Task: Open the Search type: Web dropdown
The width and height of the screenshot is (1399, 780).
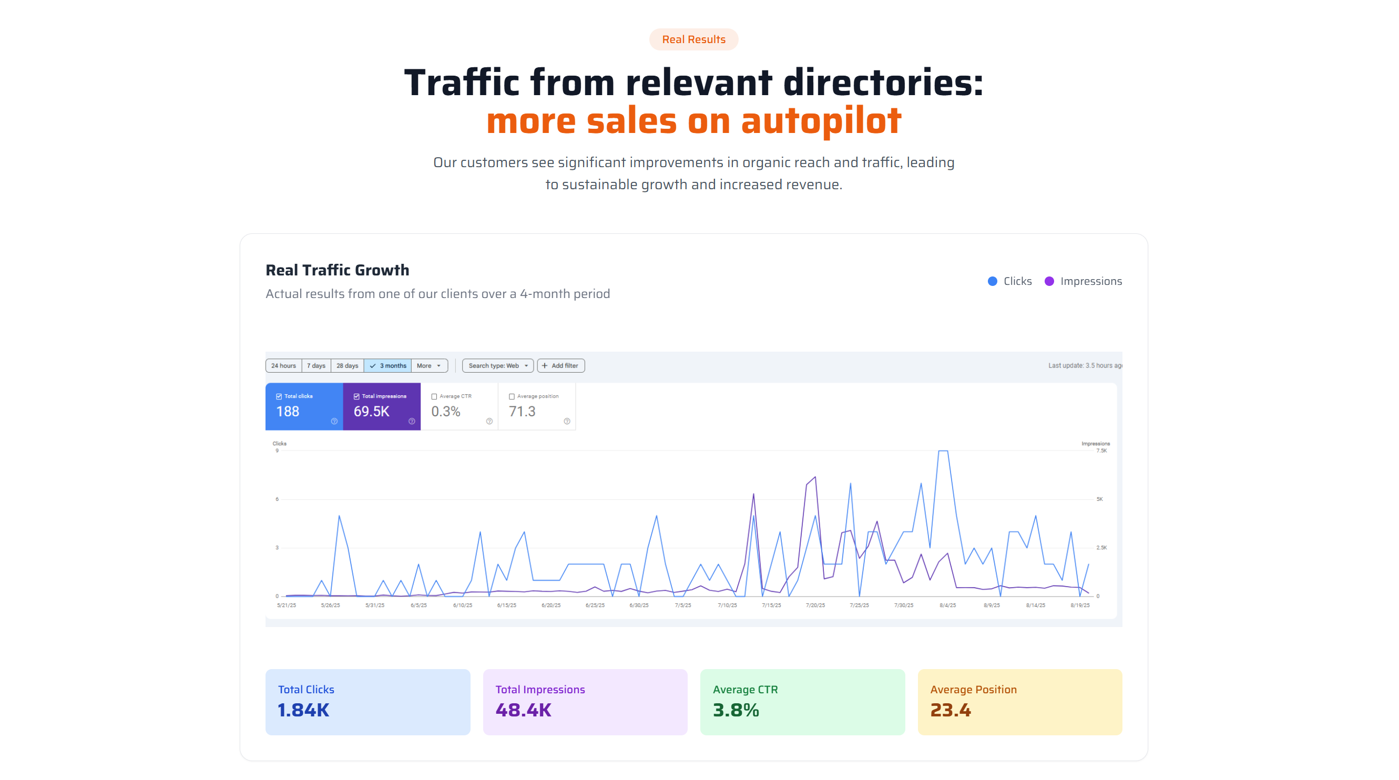Action: [497, 366]
